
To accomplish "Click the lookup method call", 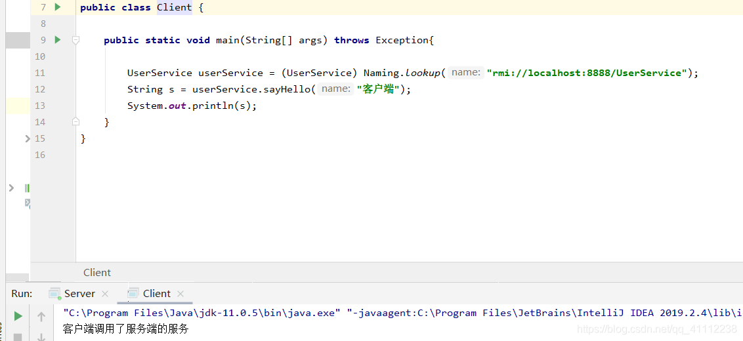I will click(422, 73).
